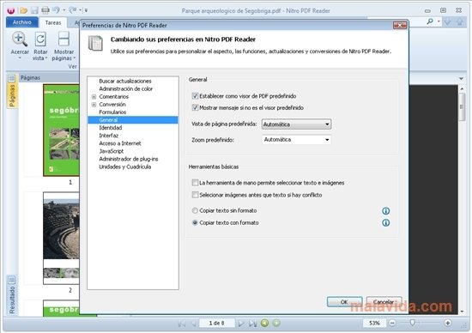Select the highlighted General preferences item
Screen dimensions: 472x333
click(133, 120)
